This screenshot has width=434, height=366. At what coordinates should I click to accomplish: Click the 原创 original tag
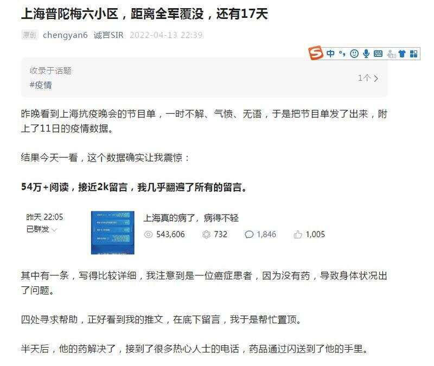[30, 35]
